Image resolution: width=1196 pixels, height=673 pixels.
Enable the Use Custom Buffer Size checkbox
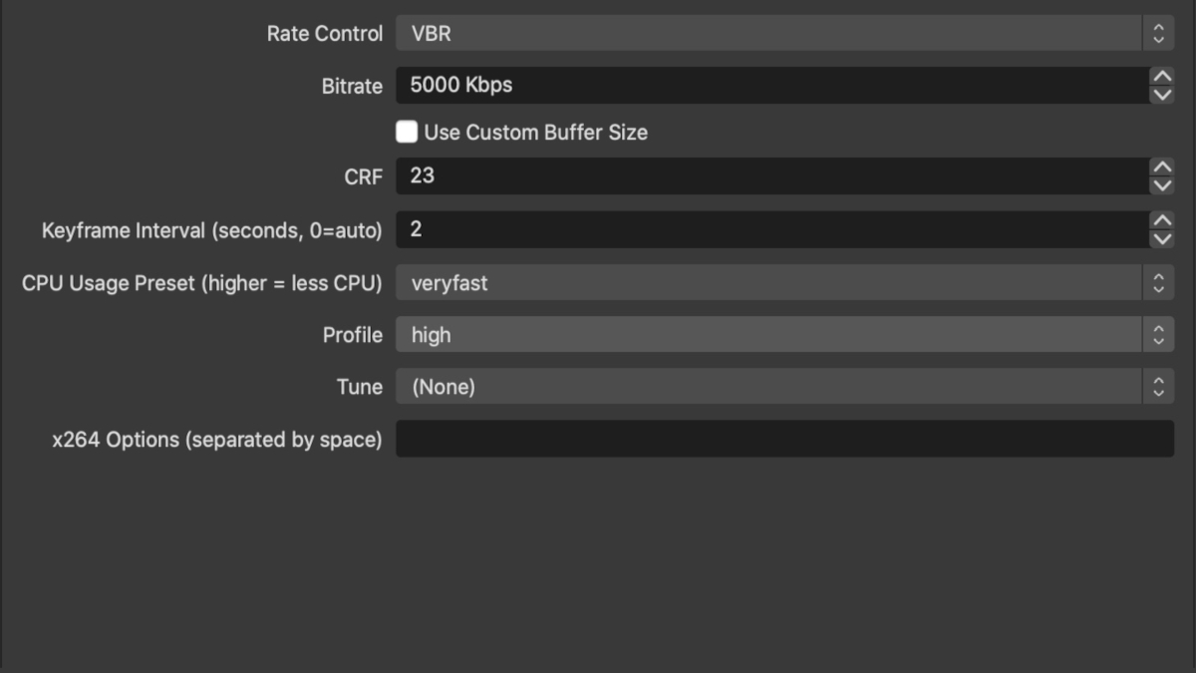tap(407, 131)
